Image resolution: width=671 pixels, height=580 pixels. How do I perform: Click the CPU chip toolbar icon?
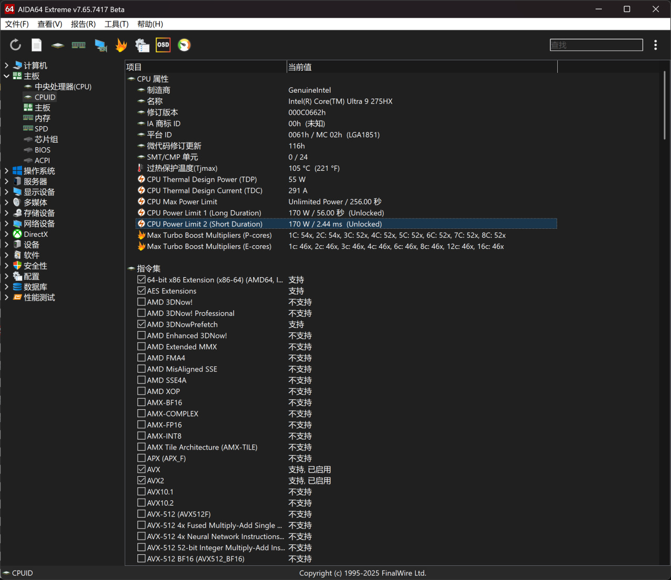tap(58, 45)
